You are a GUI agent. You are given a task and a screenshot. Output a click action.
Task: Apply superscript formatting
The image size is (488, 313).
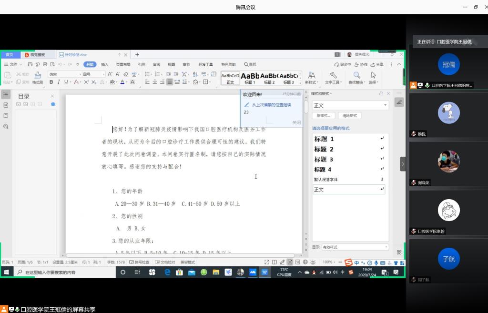(86, 82)
